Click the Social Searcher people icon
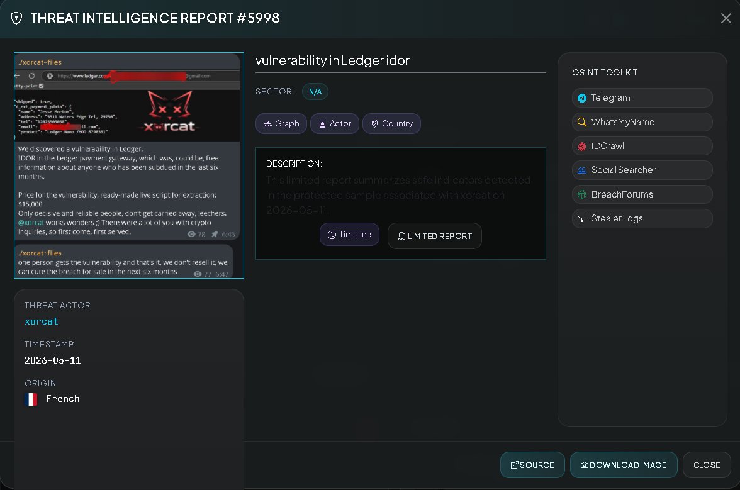This screenshot has height=490, width=740. tap(582, 170)
